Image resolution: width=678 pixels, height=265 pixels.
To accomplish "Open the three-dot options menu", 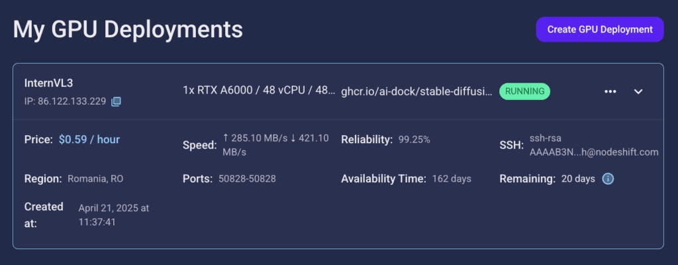I will coord(610,91).
